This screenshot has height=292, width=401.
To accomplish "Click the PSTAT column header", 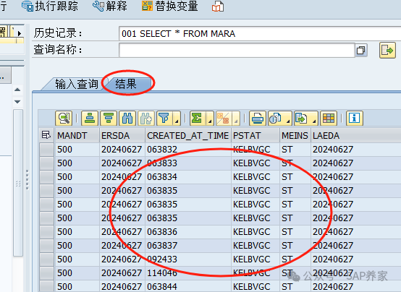I will click(256, 135).
